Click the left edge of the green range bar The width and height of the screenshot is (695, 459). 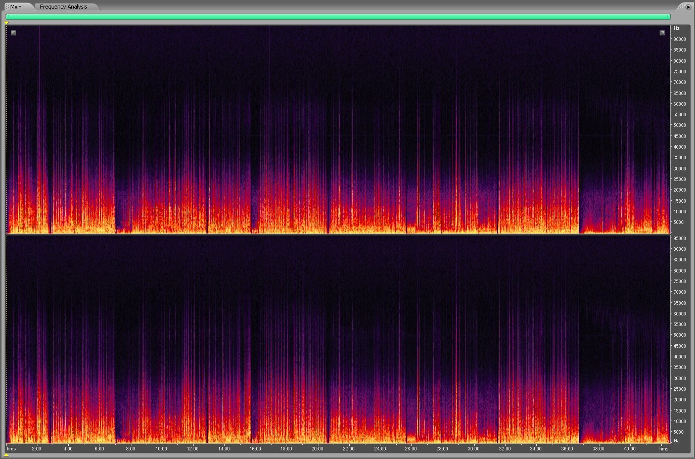point(7,17)
